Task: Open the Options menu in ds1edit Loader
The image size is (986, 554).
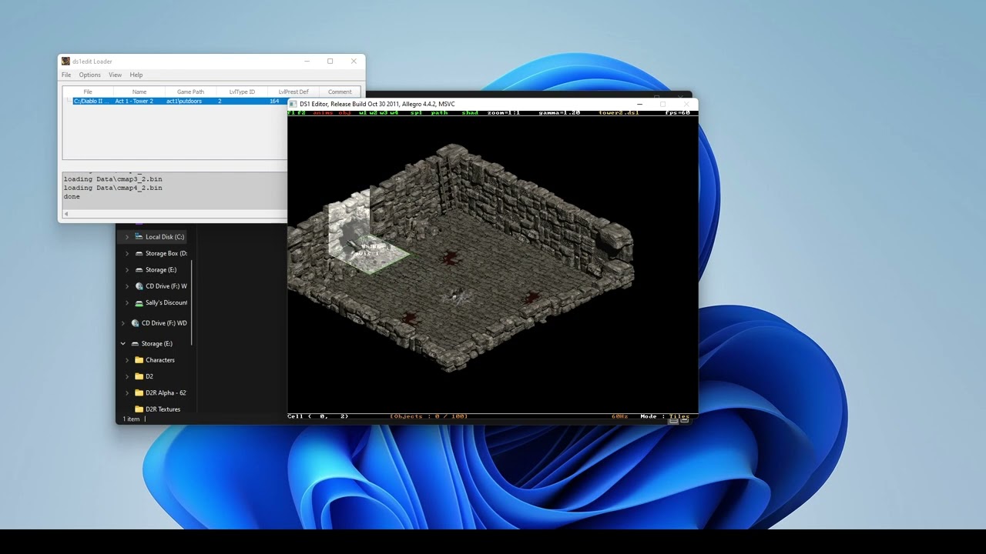Action: pos(89,75)
